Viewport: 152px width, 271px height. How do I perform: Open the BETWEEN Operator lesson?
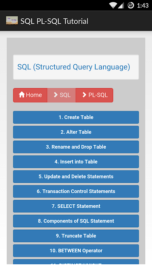pyautogui.click(x=76, y=251)
